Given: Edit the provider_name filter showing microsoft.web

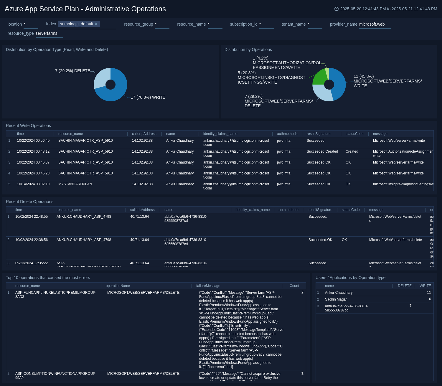Looking at the screenshot, I should pyautogui.click(x=375, y=24).
